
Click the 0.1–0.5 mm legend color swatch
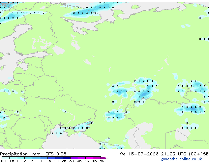pyautogui.click(x=6, y=158)
